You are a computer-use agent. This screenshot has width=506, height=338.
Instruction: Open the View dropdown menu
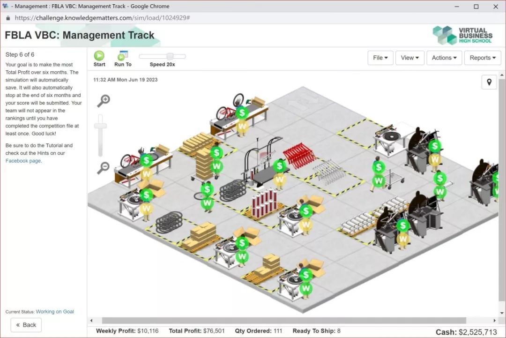click(x=409, y=58)
